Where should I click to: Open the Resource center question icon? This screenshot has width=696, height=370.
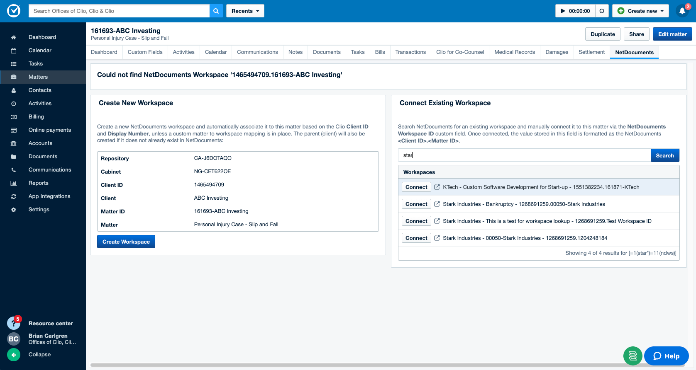tap(13, 323)
